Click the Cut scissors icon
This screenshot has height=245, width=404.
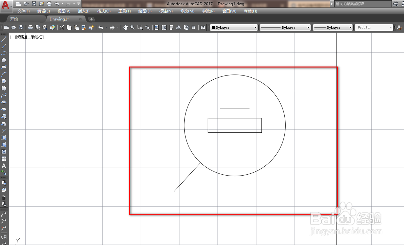pos(62,28)
